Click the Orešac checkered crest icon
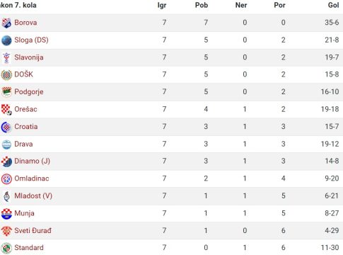This screenshot has height=255, width=343. click(x=6, y=110)
